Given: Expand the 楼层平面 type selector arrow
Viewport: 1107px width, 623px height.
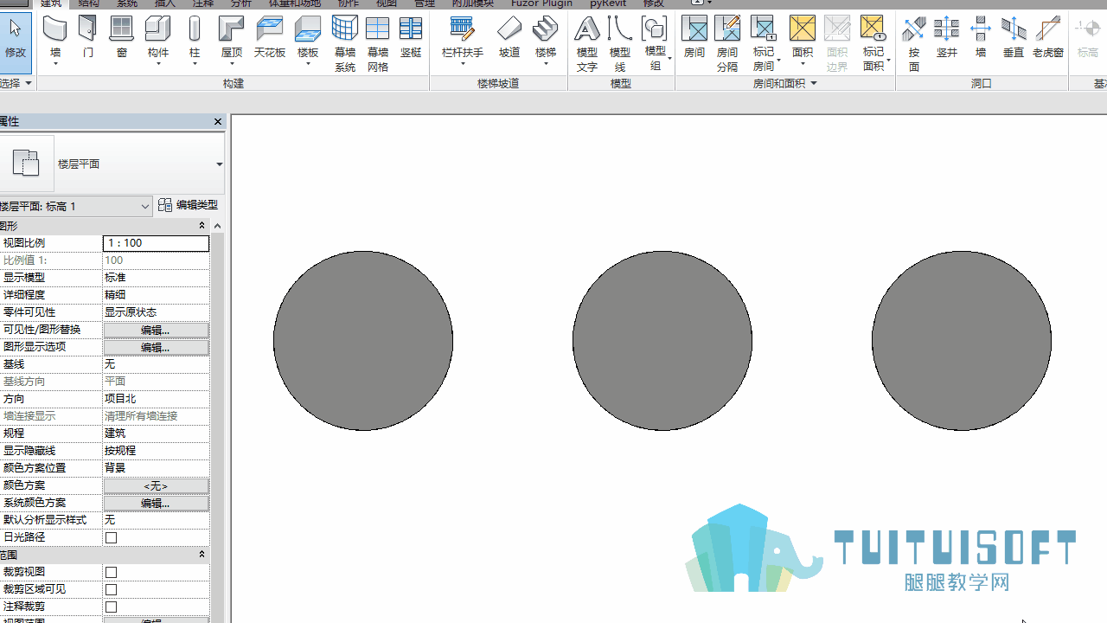Looking at the screenshot, I should pos(219,164).
